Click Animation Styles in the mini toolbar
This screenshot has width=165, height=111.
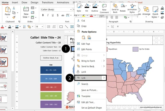pyautogui.click(x=132, y=8)
